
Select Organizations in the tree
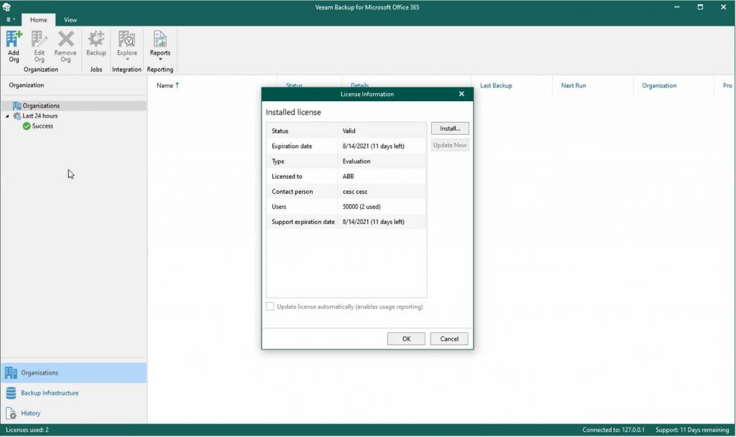(x=74, y=106)
